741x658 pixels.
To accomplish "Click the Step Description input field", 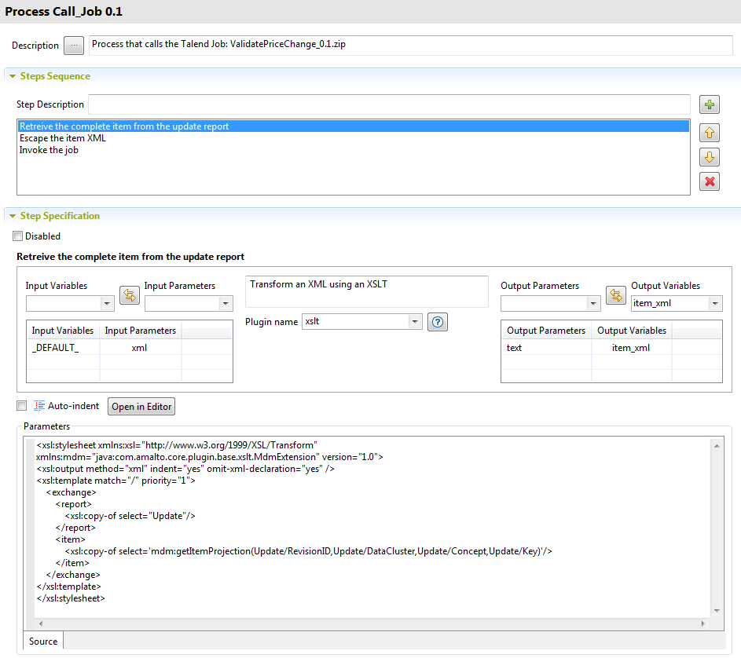I will [x=389, y=104].
